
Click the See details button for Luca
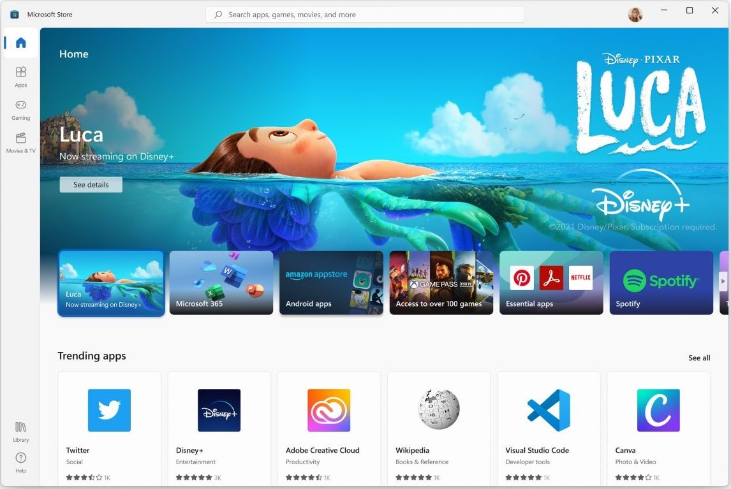91,185
